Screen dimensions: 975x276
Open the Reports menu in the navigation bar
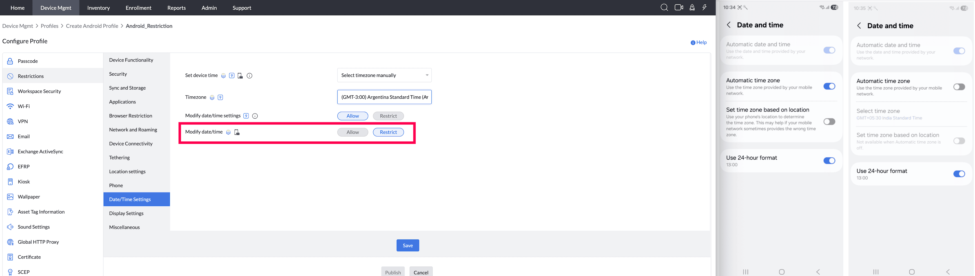pyautogui.click(x=176, y=8)
